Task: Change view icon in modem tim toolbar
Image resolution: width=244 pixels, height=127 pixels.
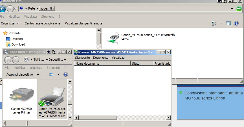Action: (x=214, y=23)
